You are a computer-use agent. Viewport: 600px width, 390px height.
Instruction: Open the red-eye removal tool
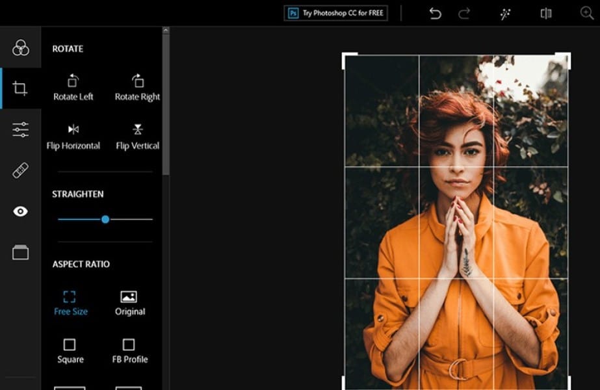point(20,211)
